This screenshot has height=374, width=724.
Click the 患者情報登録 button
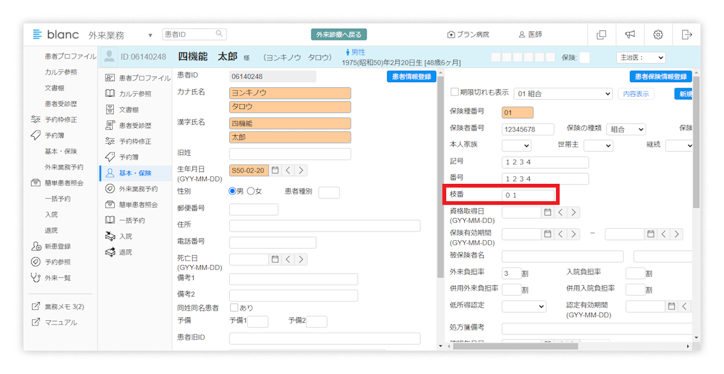click(x=411, y=76)
